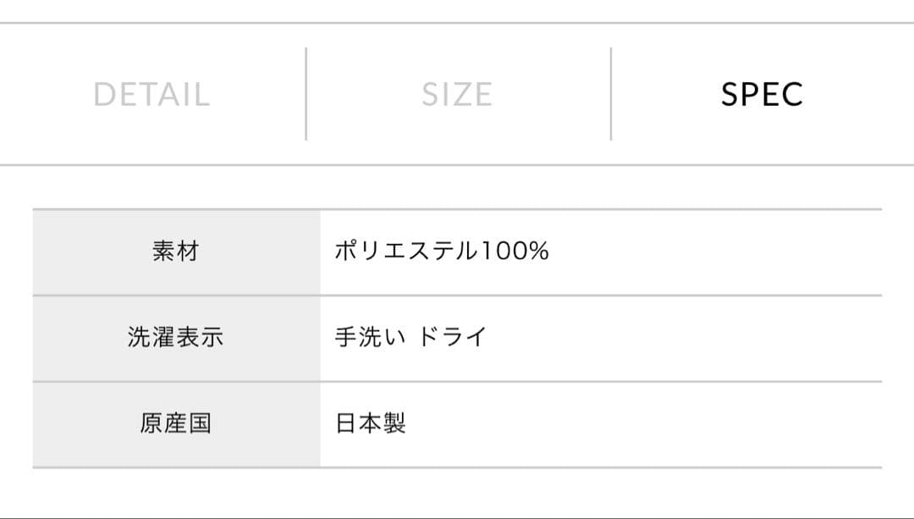The image size is (914, 519).
Task: Click the middle row of the spec table
Action: coord(457,337)
